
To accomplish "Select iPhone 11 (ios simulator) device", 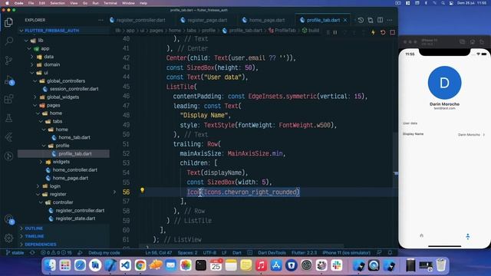I will click(x=346, y=253).
